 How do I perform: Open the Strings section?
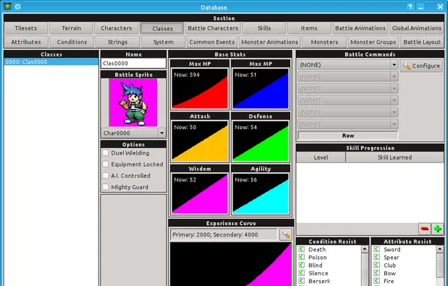click(117, 42)
